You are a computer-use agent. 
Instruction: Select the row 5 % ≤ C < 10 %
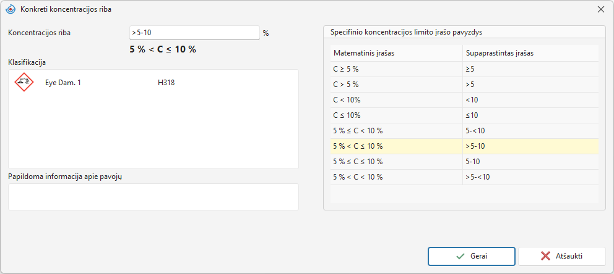coord(464,131)
